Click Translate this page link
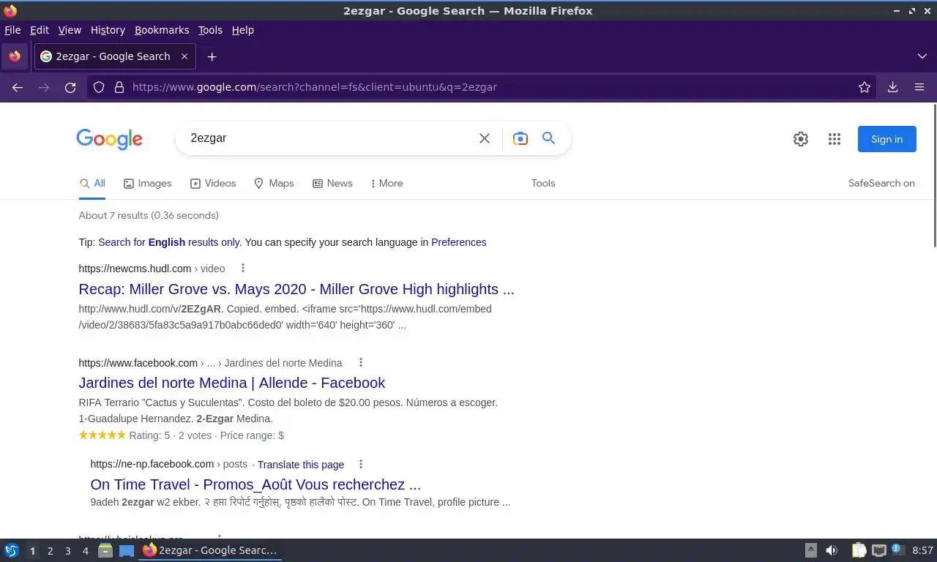Image resolution: width=937 pixels, height=562 pixels. [301, 465]
